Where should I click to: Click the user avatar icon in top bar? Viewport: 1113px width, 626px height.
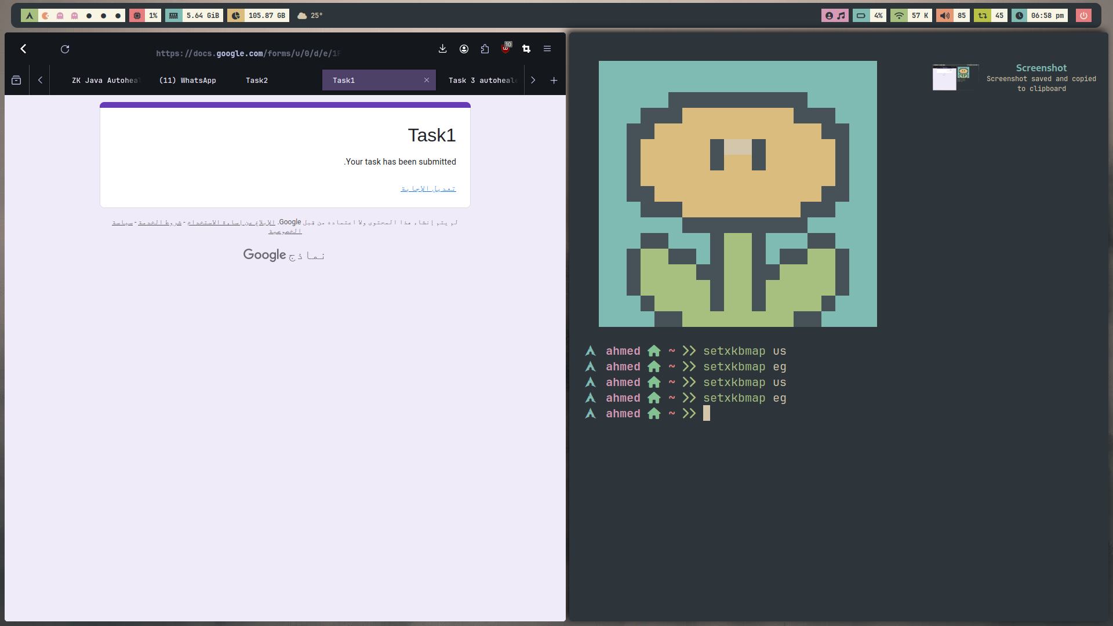pyautogui.click(x=829, y=16)
